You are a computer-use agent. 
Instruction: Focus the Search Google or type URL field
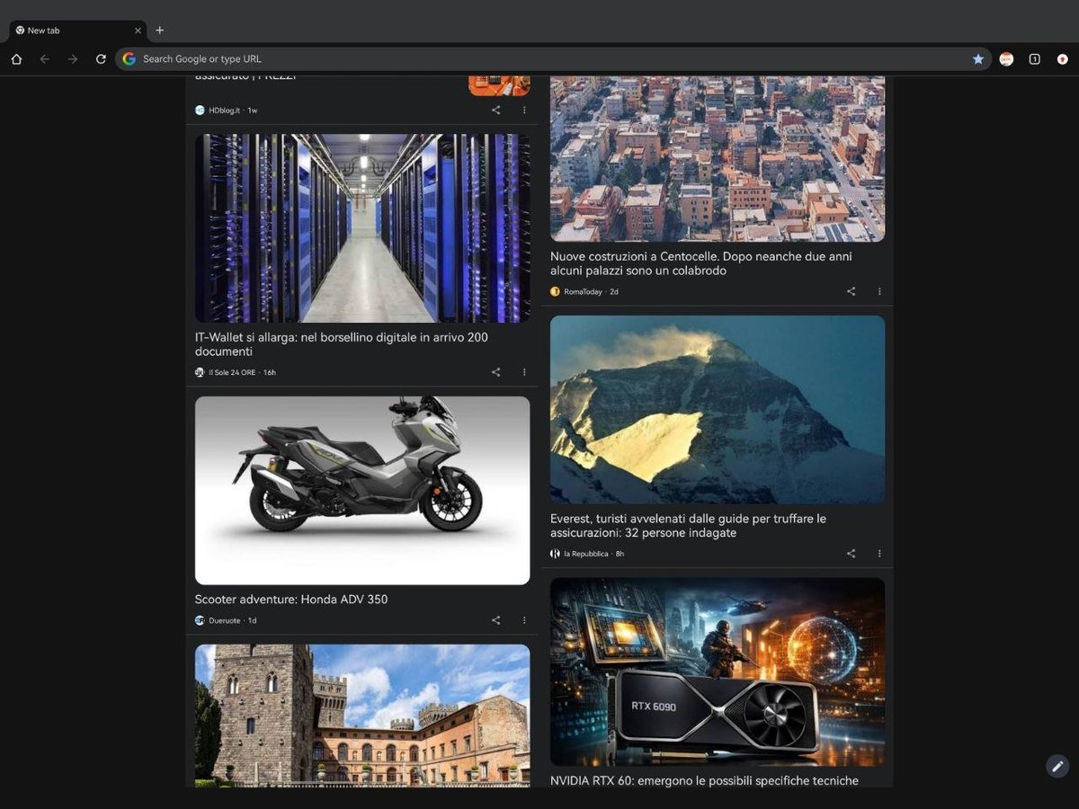tap(553, 59)
